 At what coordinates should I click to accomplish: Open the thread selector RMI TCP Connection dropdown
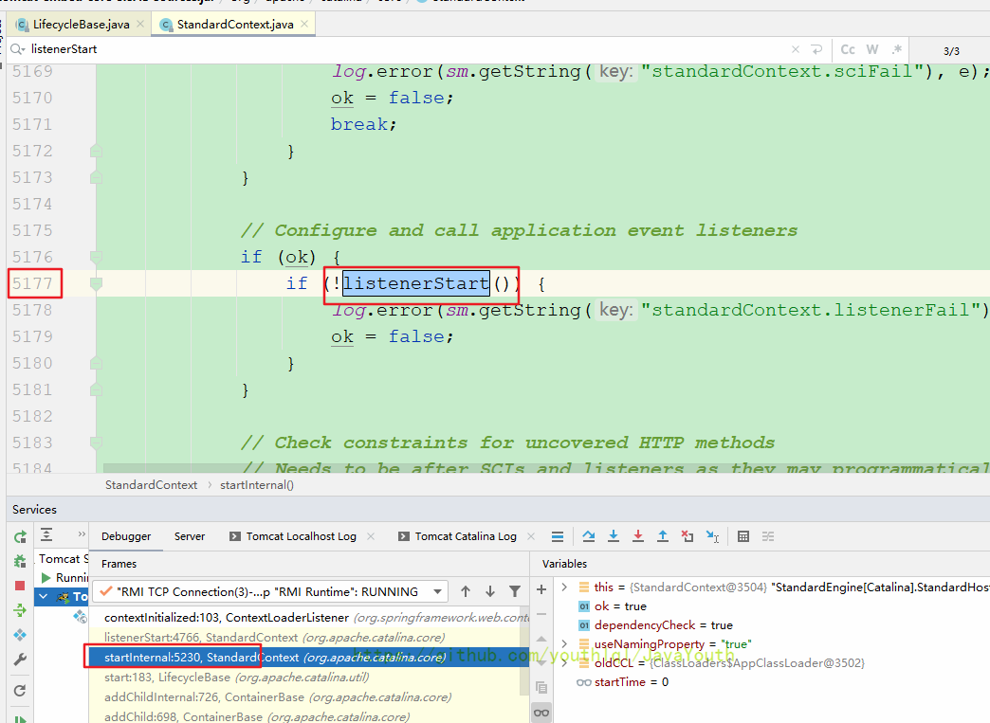437,591
